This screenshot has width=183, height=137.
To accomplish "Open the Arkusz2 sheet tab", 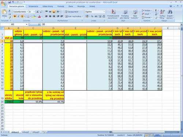I will [x=26, y=132].
